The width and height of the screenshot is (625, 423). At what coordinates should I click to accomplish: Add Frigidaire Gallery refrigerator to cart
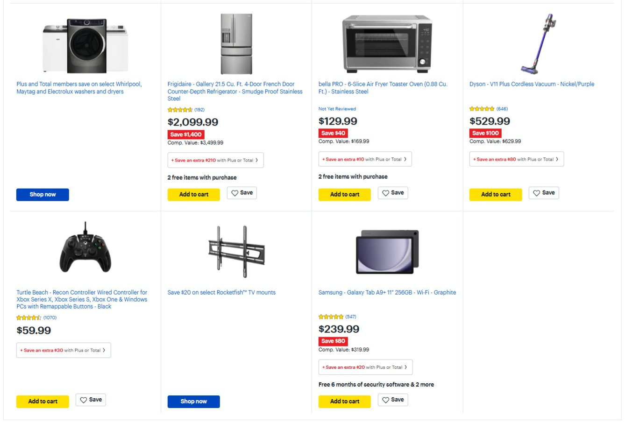[193, 194]
